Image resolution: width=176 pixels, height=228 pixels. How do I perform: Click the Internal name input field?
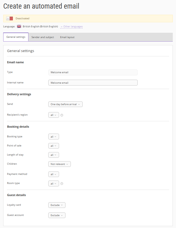pyautogui.click(x=93, y=83)
